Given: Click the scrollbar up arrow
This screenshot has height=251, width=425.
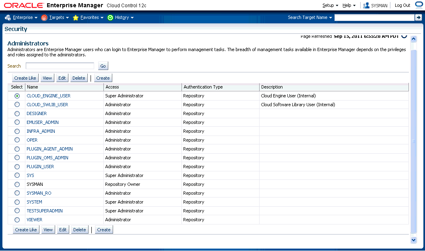Looking at the screenshot, I should click(x=414, y=39).
